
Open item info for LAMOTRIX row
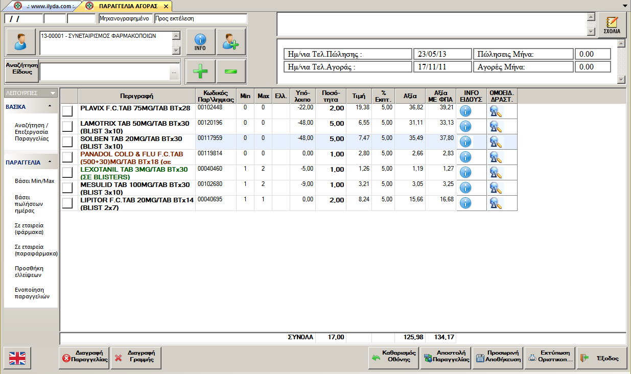tap(465, 127)
